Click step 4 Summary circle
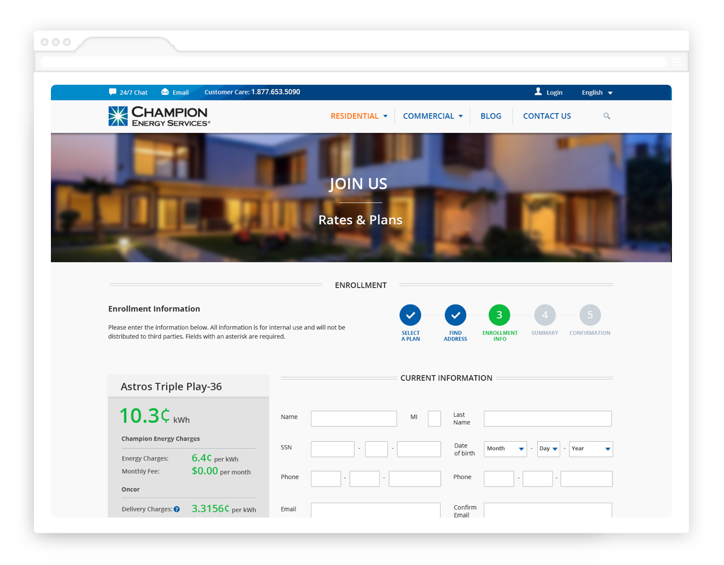The height and width of the screenshot is (565, 724). coord(545,315)
